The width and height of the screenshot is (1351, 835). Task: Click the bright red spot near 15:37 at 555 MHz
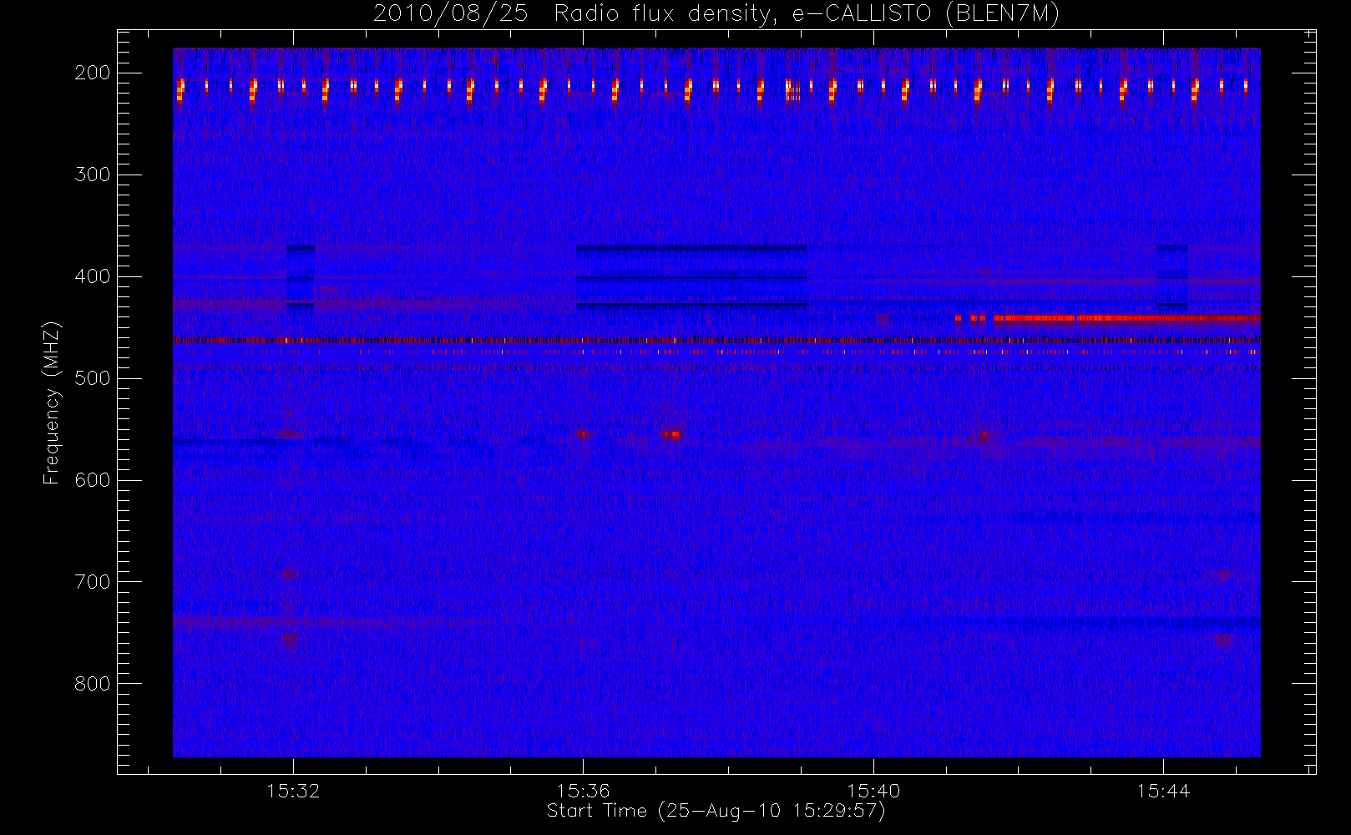click(673, 434)
